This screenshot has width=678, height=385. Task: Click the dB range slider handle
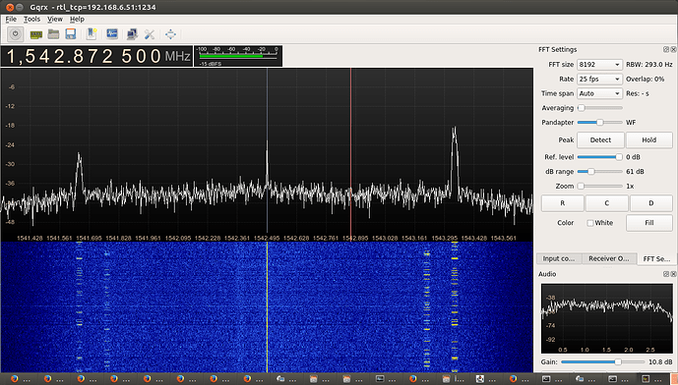point(590,172)
